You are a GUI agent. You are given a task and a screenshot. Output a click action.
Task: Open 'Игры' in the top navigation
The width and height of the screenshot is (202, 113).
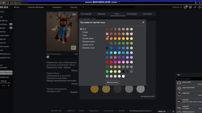(x=17, y=7)
